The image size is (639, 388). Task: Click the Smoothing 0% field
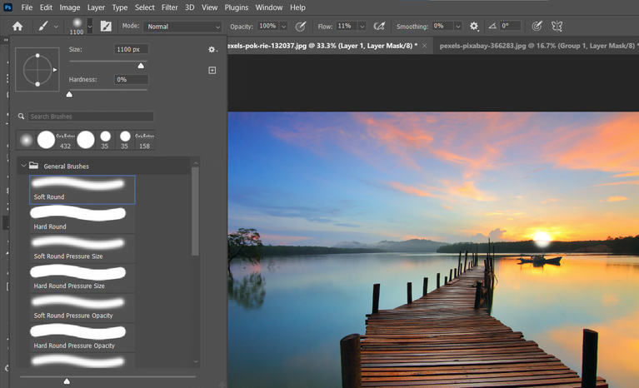point(442,26)
